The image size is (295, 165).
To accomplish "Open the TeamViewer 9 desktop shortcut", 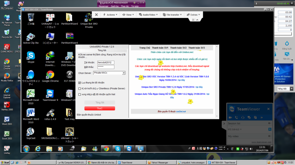I will [x=50, y=95].
